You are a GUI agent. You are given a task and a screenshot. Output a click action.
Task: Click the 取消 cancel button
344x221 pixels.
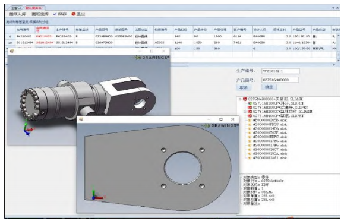pos(244,87)
